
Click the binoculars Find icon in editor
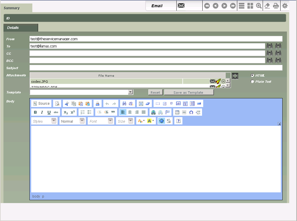click(124, 104)
